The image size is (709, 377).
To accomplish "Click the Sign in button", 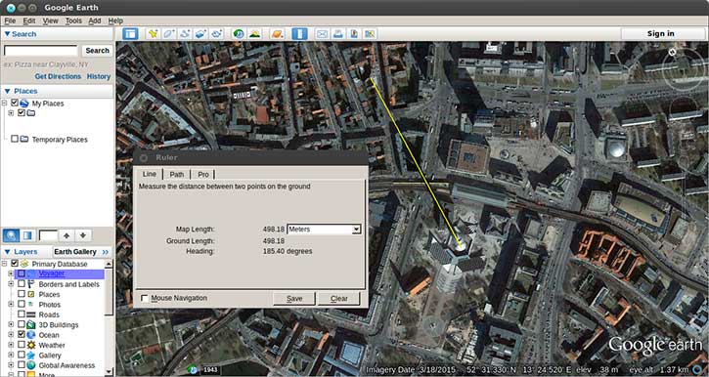I will 661,34.
